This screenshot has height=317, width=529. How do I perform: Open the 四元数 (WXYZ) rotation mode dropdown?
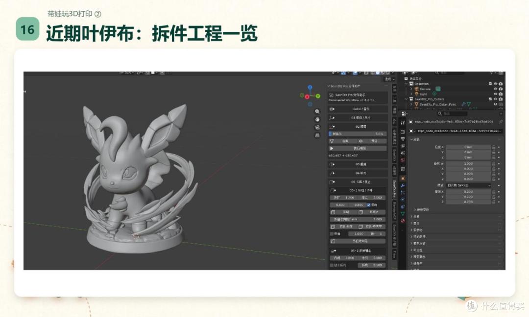468,185
